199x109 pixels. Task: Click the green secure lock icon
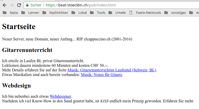pyautogui.click(x=27, y=5)
